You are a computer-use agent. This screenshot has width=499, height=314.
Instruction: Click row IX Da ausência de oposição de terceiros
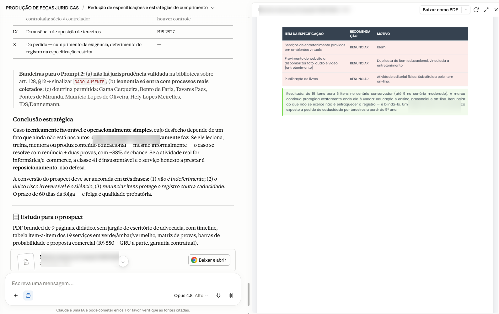click(123, 32)
